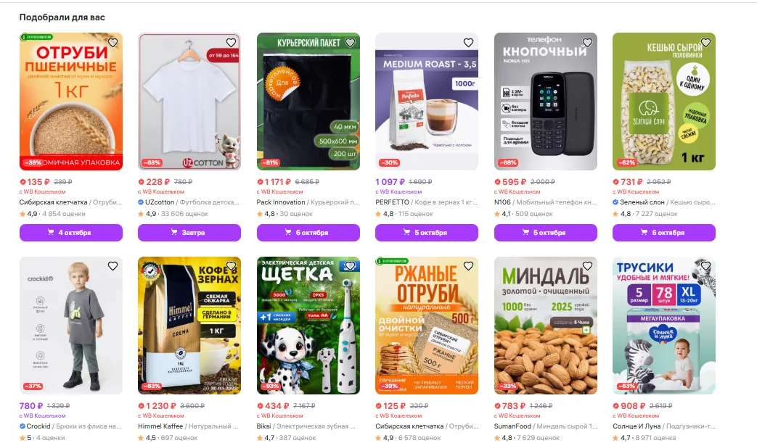Toggle heart on the PERFETTO coffee card
757x443 pixels.
468,43
